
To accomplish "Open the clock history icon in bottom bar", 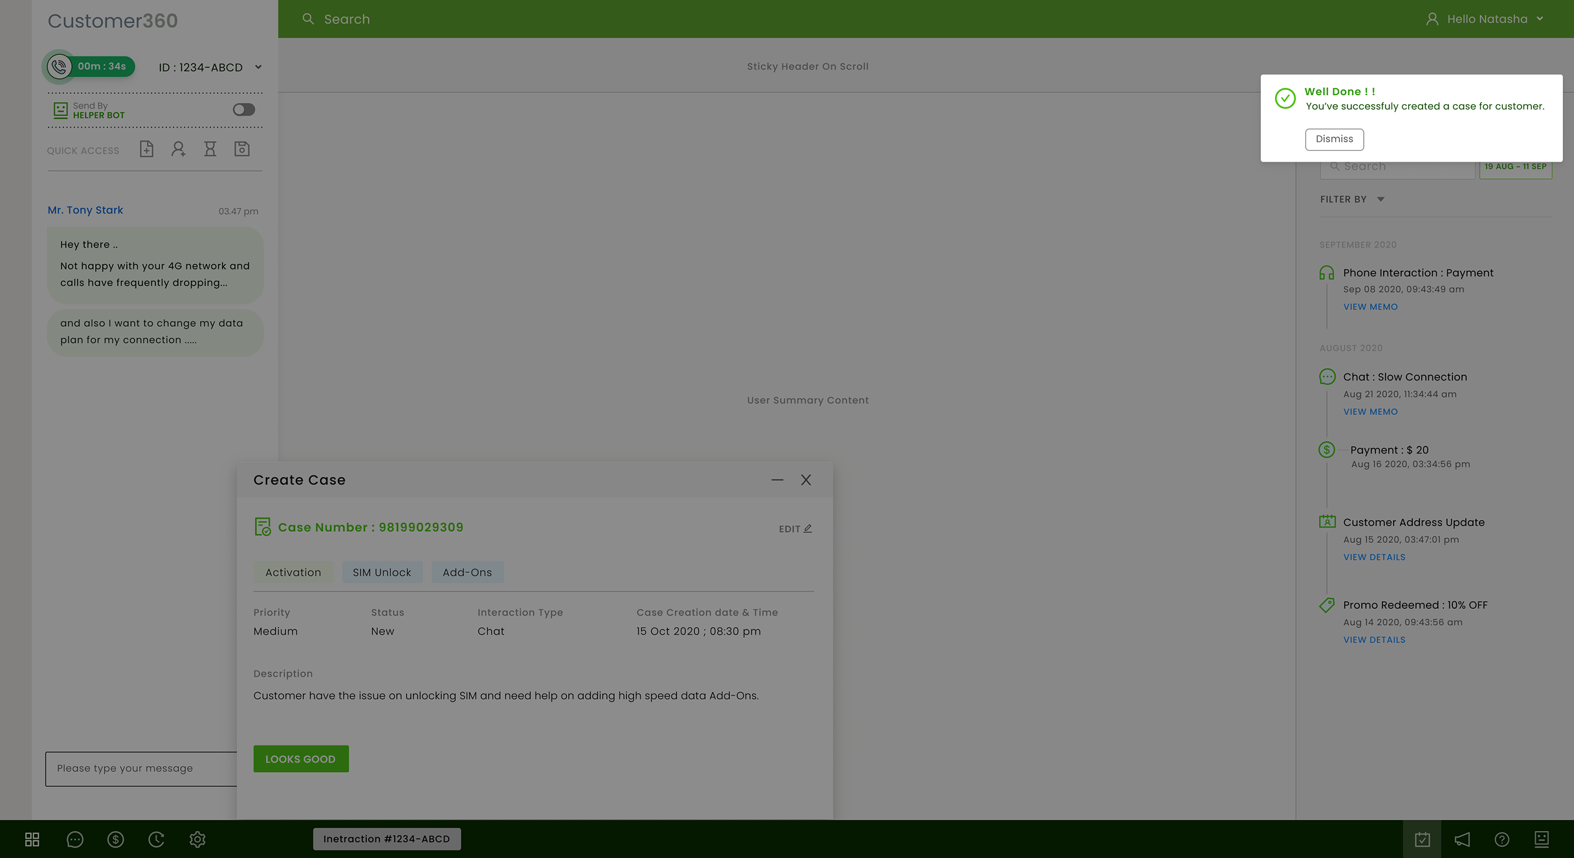I will [x=157, y=839].
